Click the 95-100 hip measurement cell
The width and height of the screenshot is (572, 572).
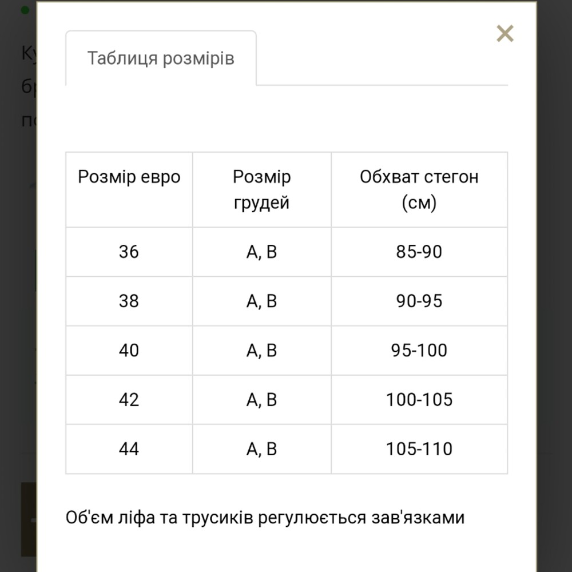point(419,351)
